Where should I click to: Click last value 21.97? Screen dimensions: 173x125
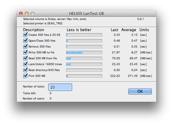(116, 53)
